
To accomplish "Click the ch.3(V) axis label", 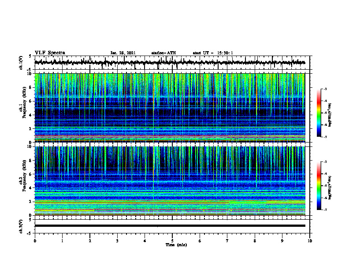I will pyautogui.click(x=21, y=226).
